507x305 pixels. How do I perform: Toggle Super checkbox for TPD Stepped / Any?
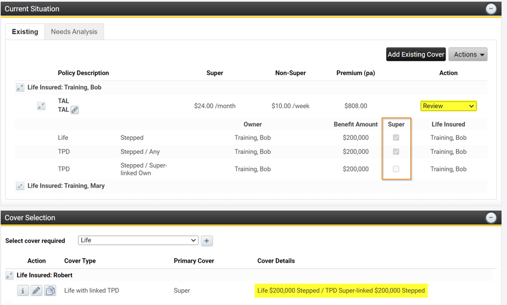(396, 152)
